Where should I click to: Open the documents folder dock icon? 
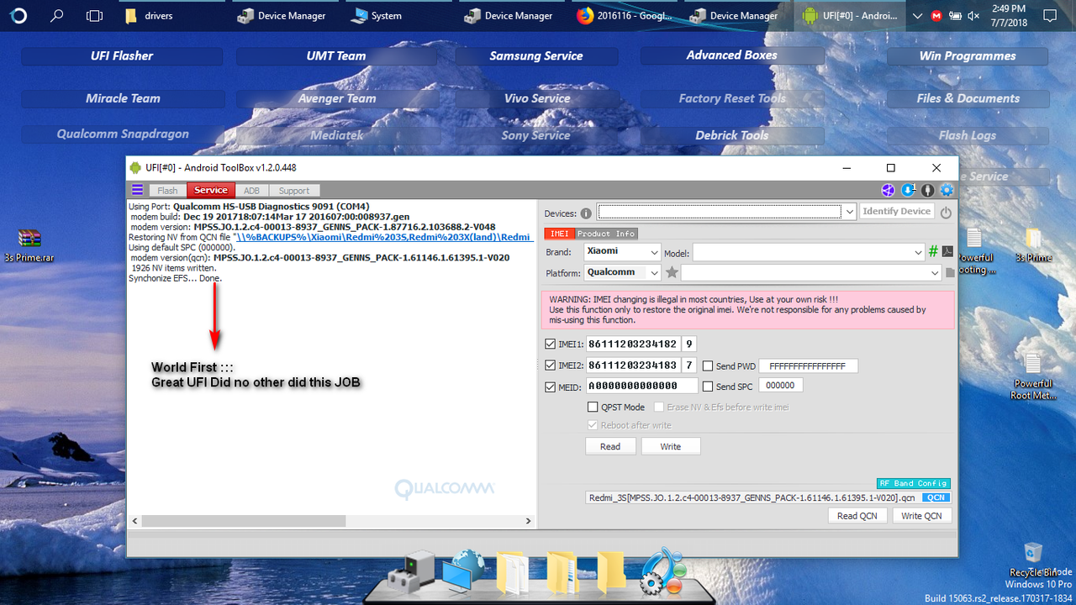pos(513,573)
